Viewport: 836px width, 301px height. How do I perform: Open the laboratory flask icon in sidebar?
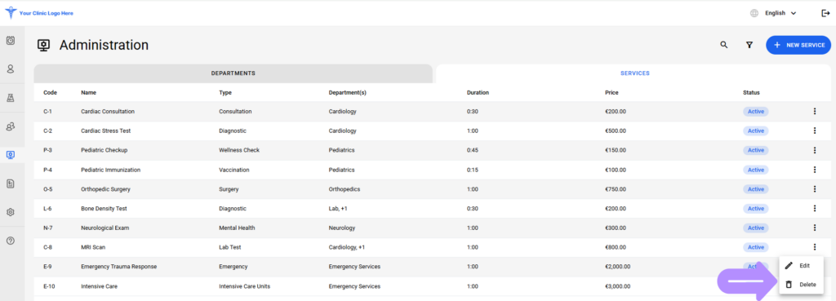pyautogui.click(x=10, y=98)
